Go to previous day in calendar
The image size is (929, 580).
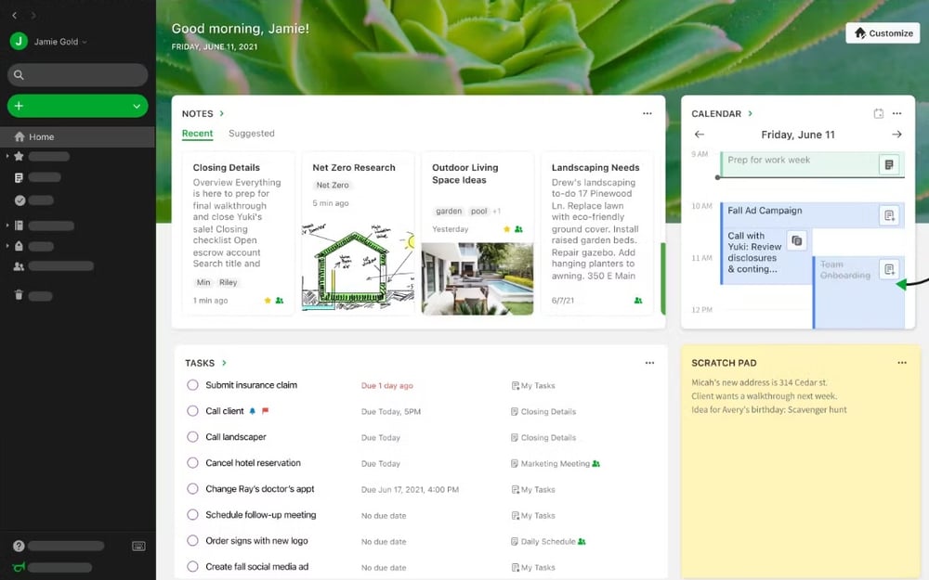[700, 135]
